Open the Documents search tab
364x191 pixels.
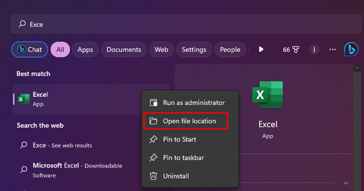(123, 49)
